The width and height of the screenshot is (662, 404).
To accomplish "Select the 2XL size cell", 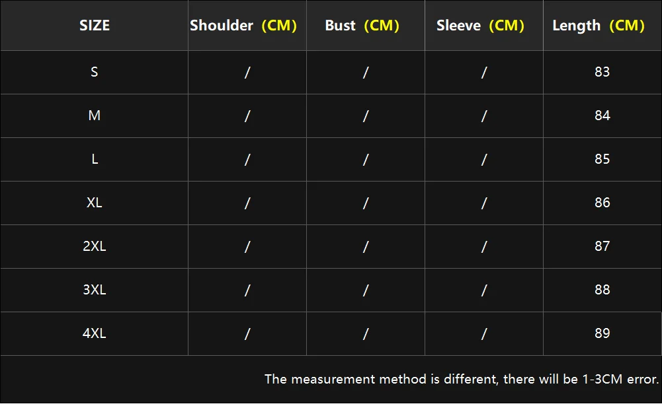I will pyautogui.click(x=95, y=246).
